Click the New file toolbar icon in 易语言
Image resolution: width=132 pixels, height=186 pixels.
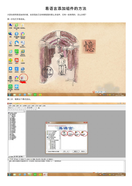[9, 108]
